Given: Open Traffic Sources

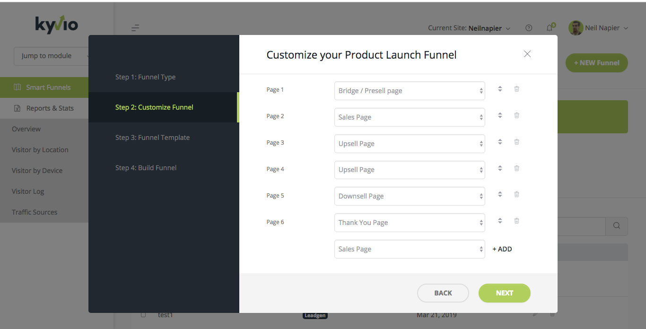Looking at the screenshot, I should click(x=35, y=212).
